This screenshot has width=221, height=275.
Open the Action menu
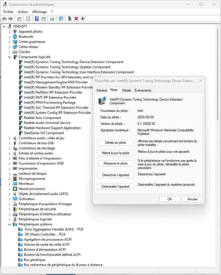(x=23, y=12)
